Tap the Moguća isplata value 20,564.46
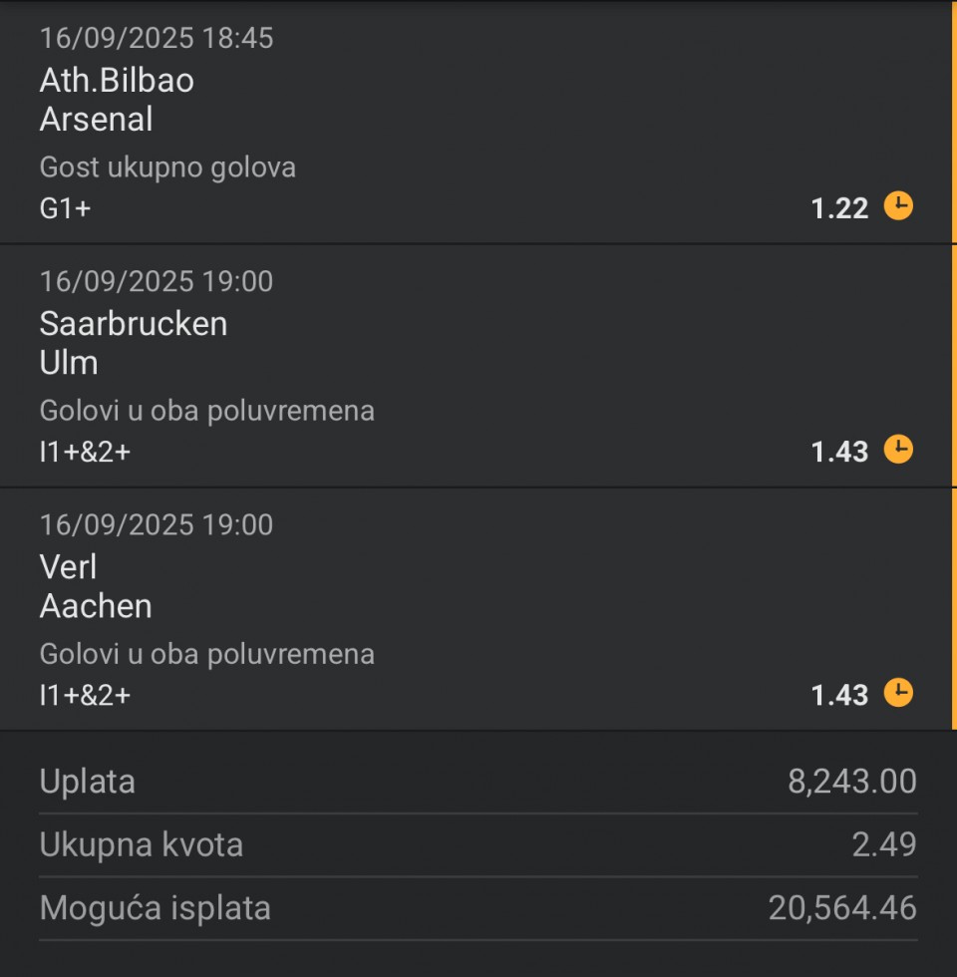 coord(842,908)
